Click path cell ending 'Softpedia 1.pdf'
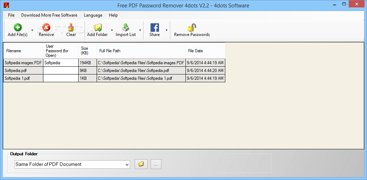367x180 pixels. [141, 78]
